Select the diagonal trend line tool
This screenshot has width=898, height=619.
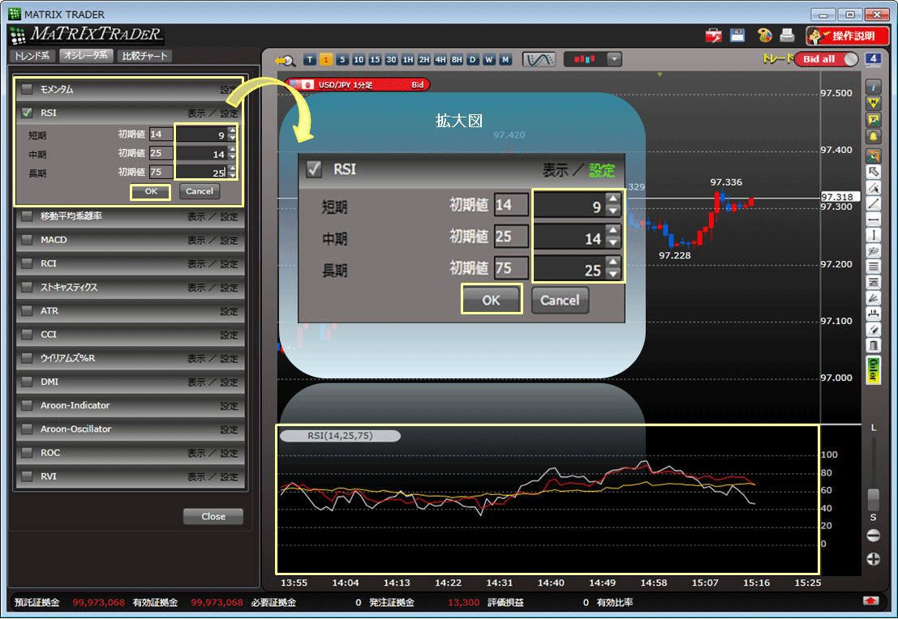point(874,203)
